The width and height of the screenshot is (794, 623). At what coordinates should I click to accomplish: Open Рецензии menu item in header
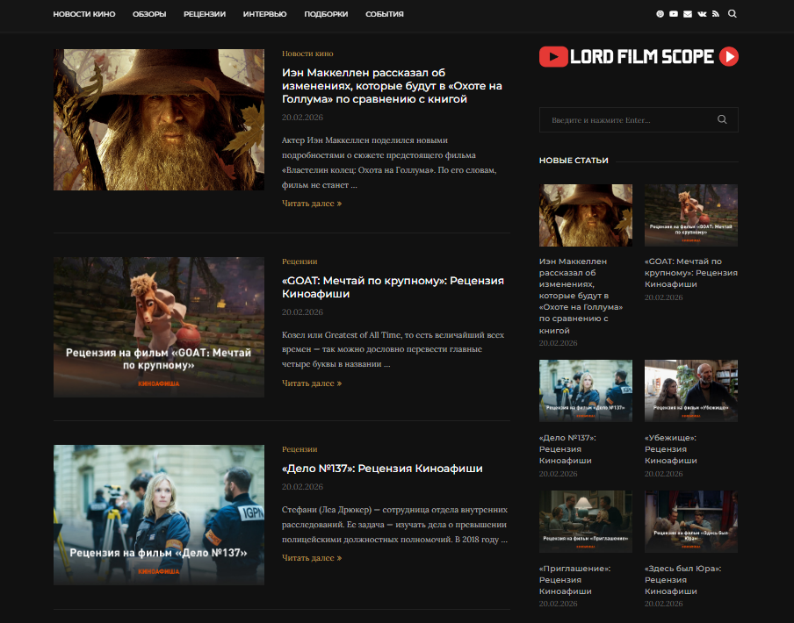[205, 14]
